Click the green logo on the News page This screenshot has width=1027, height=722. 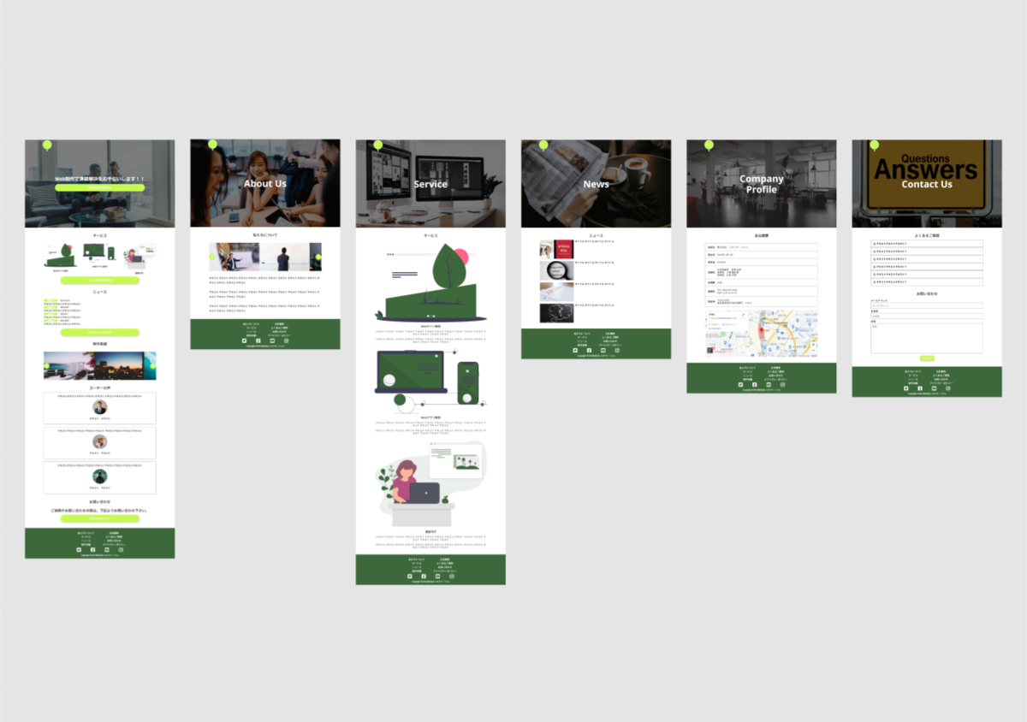coord(543,145)
